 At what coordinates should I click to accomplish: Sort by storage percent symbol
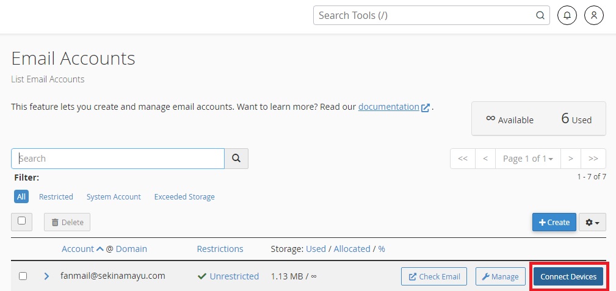pyautogui.click(x=382, y=249)
